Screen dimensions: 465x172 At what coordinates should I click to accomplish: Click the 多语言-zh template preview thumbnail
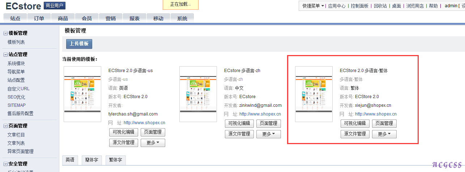198,94
